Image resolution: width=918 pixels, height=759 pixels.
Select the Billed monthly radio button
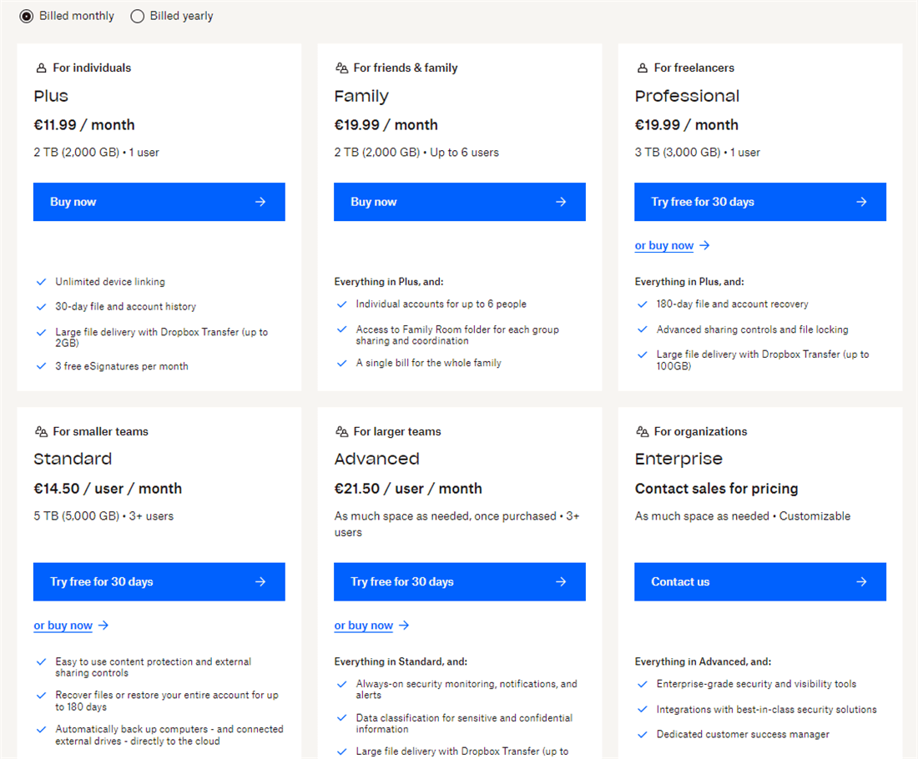(27, 16)
